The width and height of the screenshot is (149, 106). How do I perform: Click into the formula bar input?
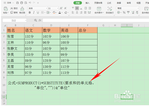click(96, 20)
